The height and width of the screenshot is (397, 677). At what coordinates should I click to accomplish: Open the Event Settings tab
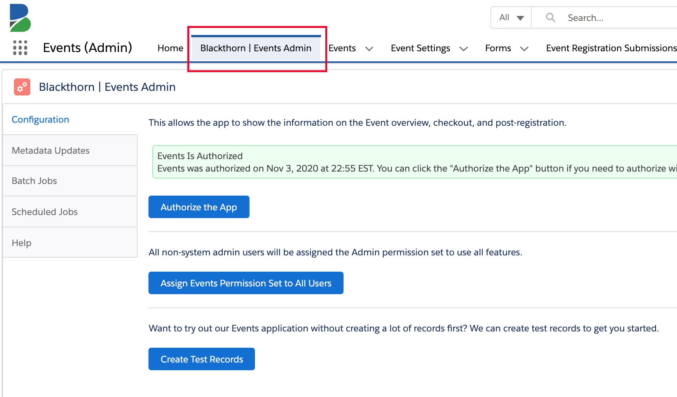click(421, 48)
